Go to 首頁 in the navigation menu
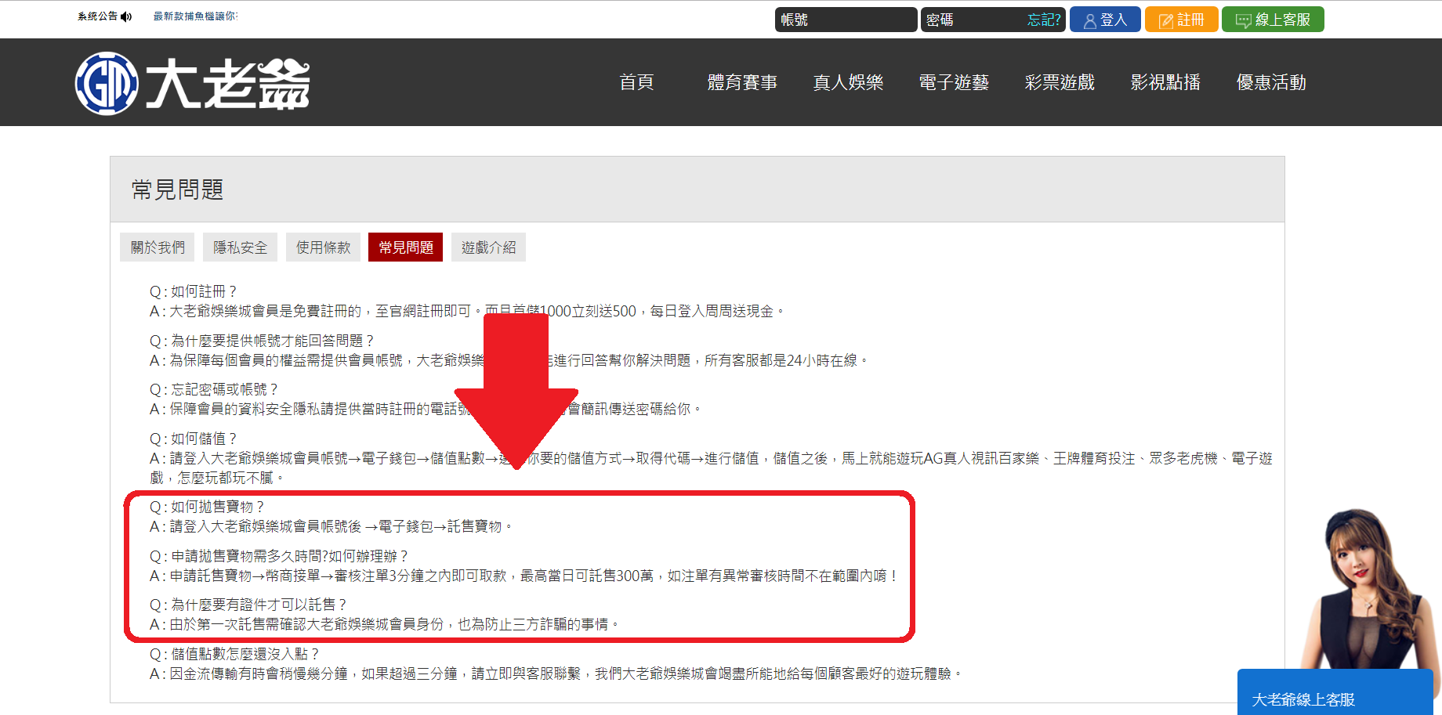This screenshot has width=1442, height=715. [636, 82]
